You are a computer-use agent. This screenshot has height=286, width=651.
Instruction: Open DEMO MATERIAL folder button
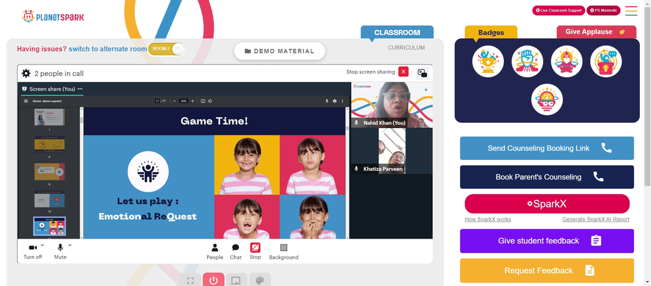(x=279, y=51)
